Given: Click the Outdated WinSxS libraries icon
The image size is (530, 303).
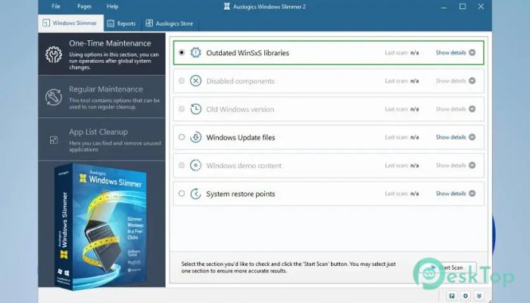Looking at the screenshot, I should pos(195,52).
